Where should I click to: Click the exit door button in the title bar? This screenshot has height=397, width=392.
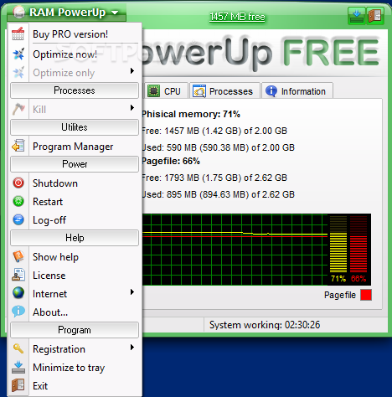375,16
